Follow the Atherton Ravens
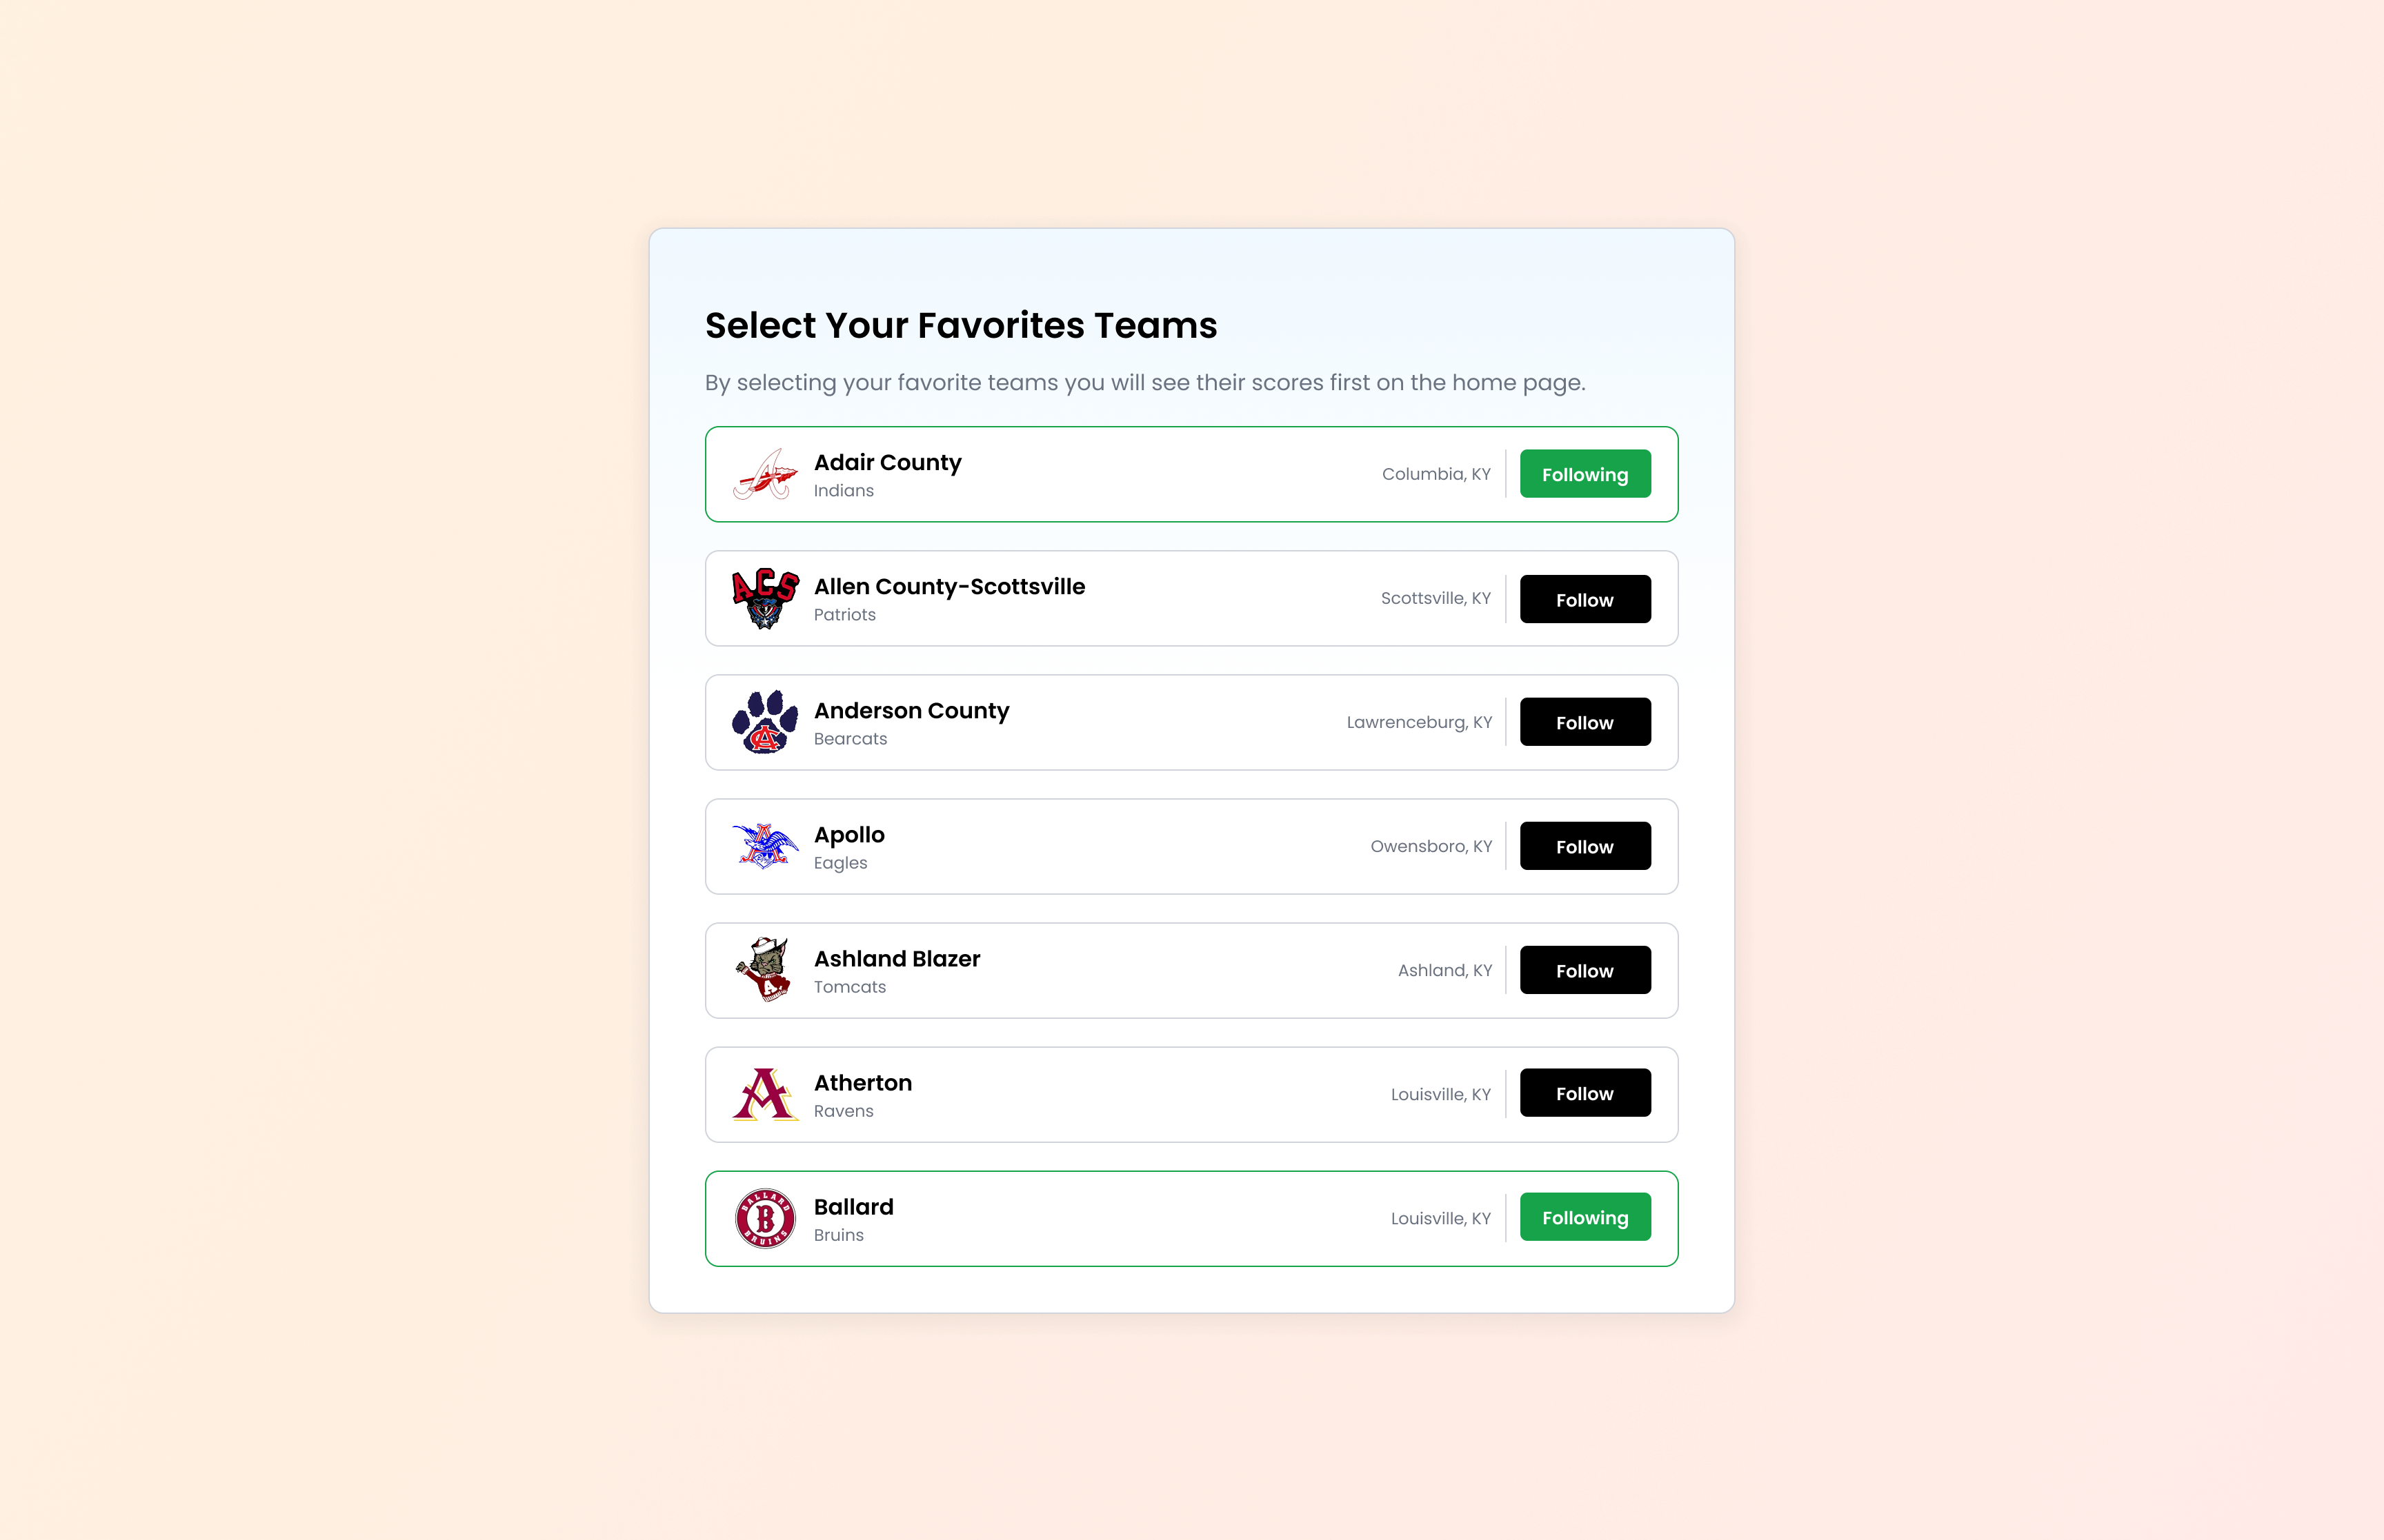The height and width of the screenshot is (1540, 2384). point(1585,1093)
